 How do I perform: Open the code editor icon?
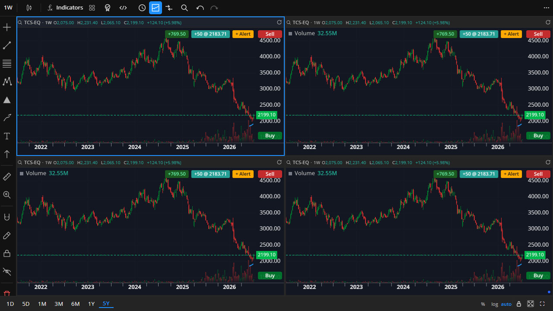pyautogui.click(x=123, y=8)
